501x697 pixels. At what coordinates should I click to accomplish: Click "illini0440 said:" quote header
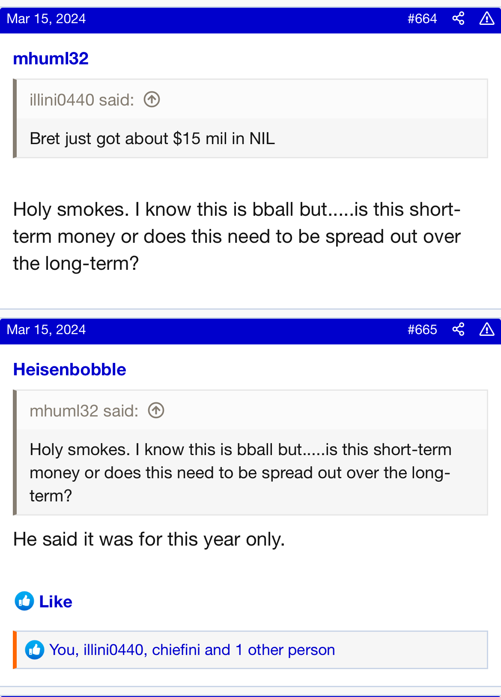pos(82,100)
